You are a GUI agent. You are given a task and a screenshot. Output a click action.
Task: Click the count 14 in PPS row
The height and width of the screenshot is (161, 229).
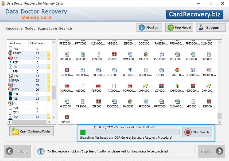[37, 76]
